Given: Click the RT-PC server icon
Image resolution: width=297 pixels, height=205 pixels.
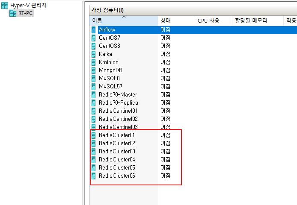Looking at the screenshot, I should [13, 13].
